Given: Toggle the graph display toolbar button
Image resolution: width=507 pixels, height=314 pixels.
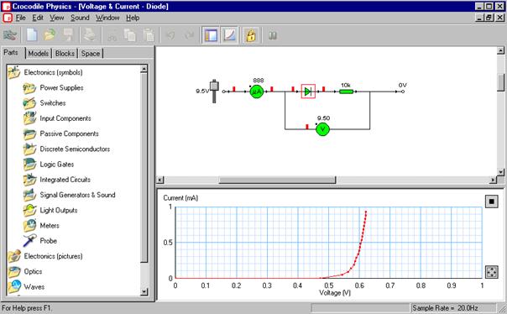Looking at the screenshot, I should tap(230, 35).
